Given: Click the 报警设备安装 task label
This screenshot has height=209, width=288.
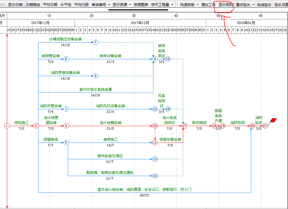Looking at the screenshot, I should (x=170, y=140).
